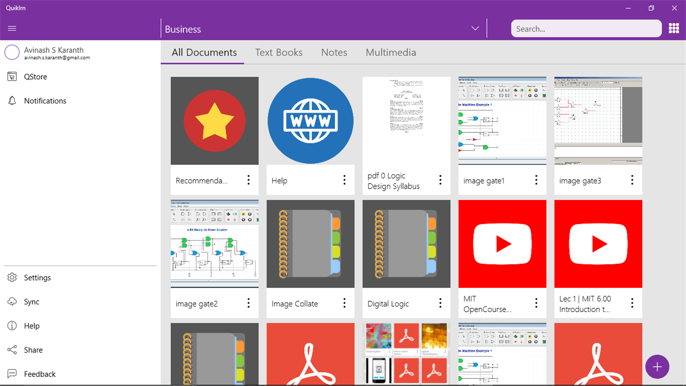Switch to the Multimedia tab

pyautogui.click(x=391, y=52)
